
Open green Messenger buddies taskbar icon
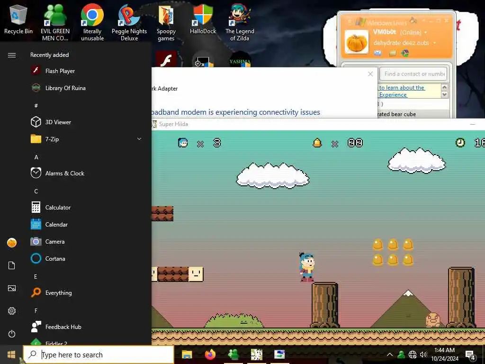[x=233, y=355]
